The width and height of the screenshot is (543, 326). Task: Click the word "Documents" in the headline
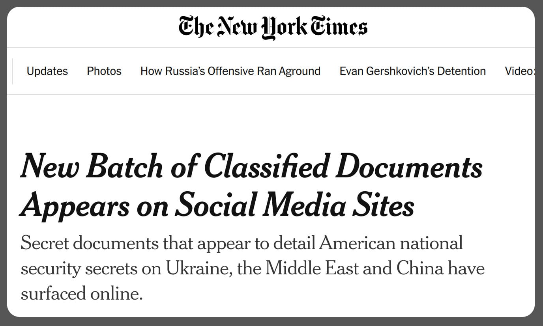pyautogui.click(x=409, y=166)
